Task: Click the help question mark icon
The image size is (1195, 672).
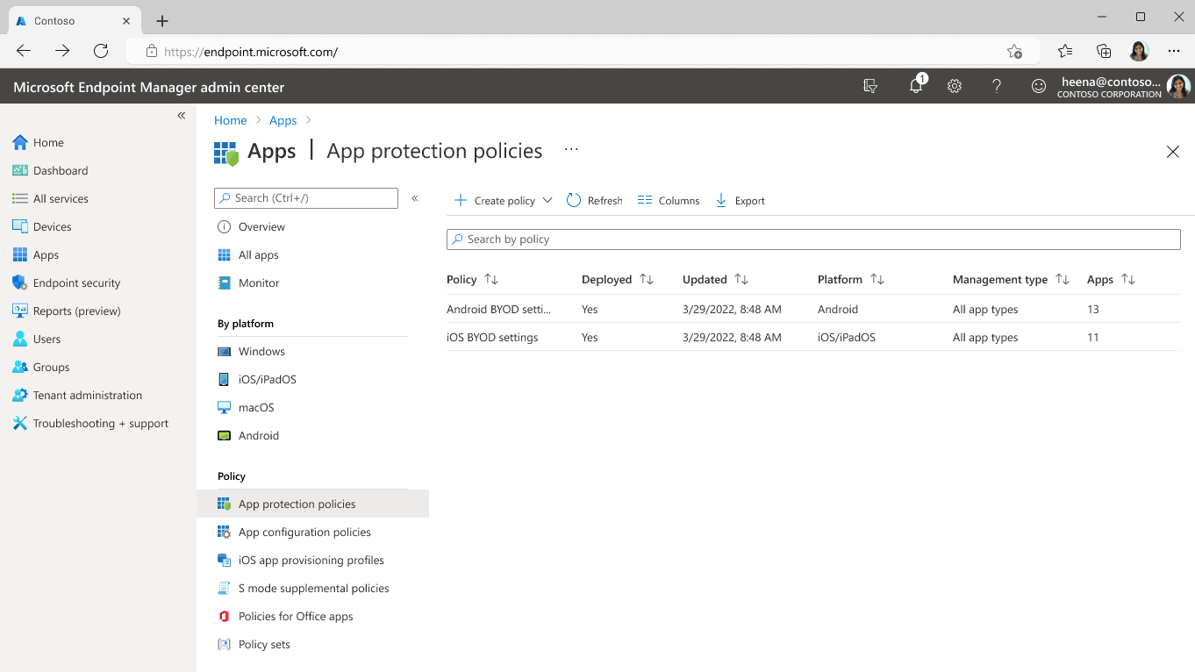Action: click(x=996, y=86)
